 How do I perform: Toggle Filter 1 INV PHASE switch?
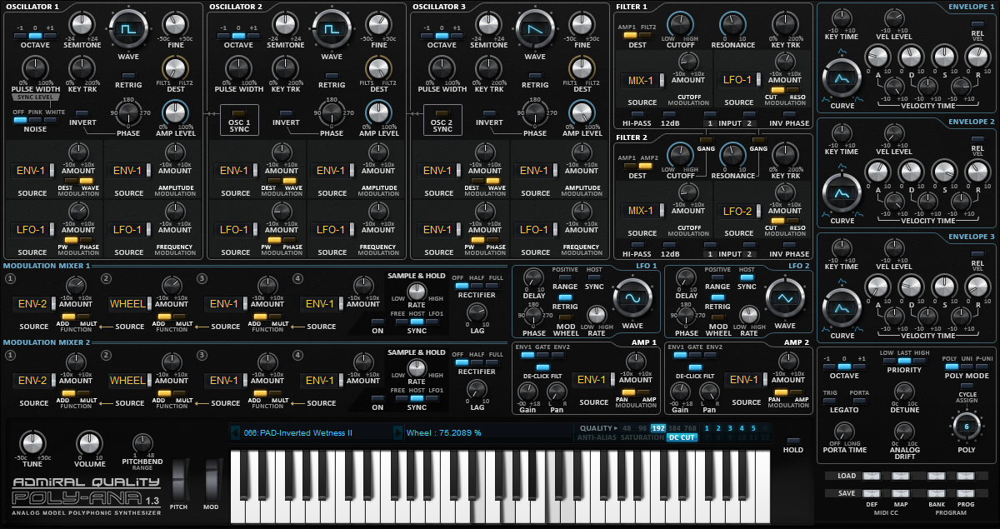(x=791, y=112)
